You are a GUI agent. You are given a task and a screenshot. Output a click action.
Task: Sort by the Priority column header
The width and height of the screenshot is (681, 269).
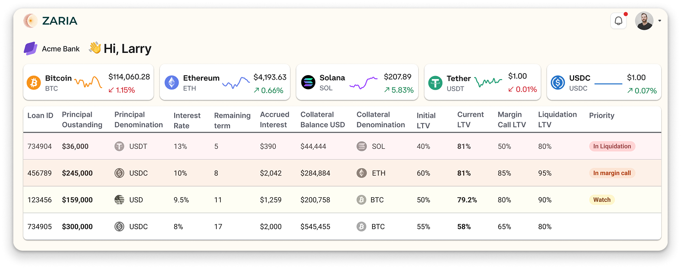601,115
